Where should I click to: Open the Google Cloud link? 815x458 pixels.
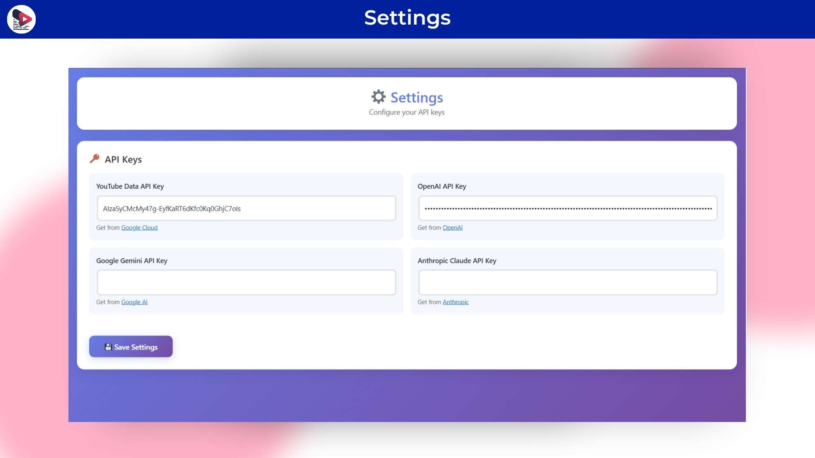pos(139,228)
